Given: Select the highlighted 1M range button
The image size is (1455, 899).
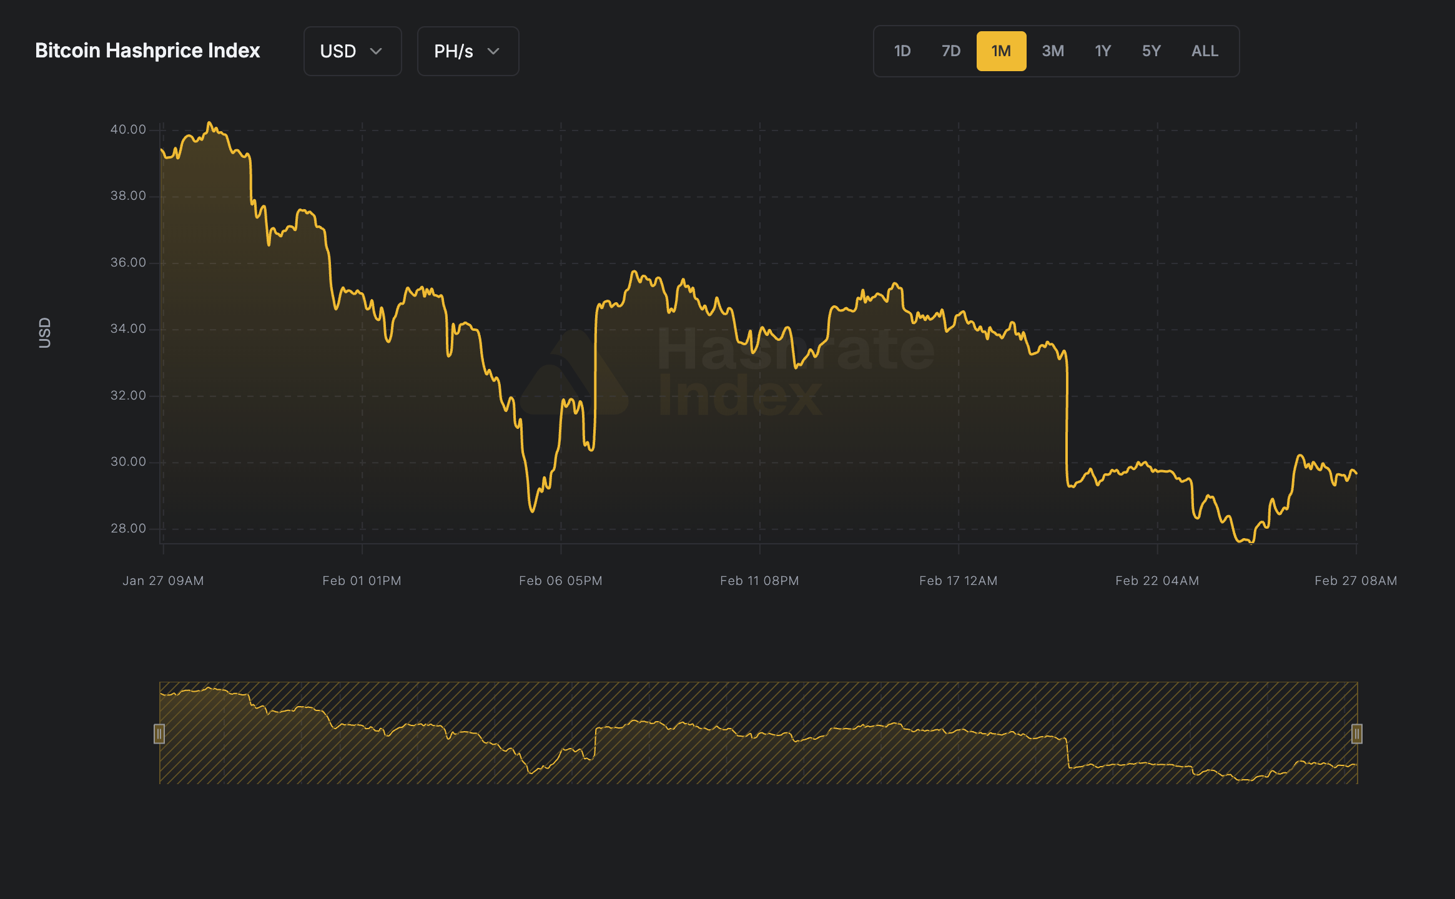Looking at the screenshot, I should [x=1001, y=51].
